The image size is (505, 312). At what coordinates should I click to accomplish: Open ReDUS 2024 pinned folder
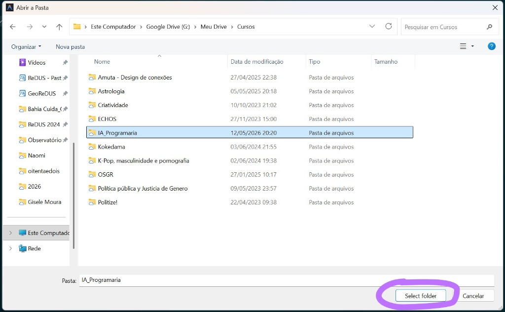[x=39, y=124]
